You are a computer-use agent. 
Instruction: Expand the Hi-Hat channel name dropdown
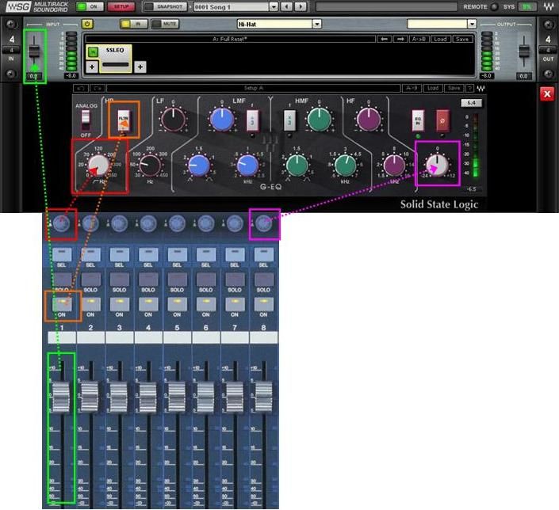coord(316,24)
